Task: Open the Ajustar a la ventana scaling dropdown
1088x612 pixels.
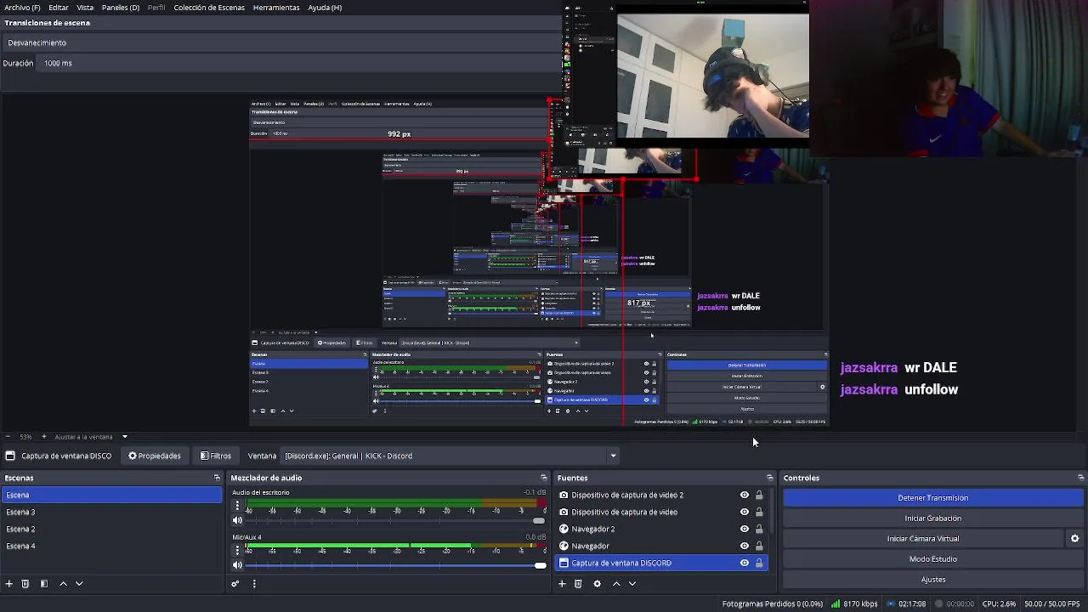Action: point(91,437)
